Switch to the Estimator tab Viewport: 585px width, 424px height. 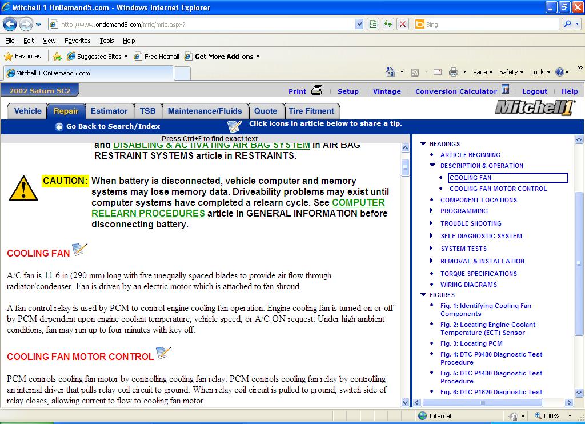pyautogui.click(x=109, y=111)
